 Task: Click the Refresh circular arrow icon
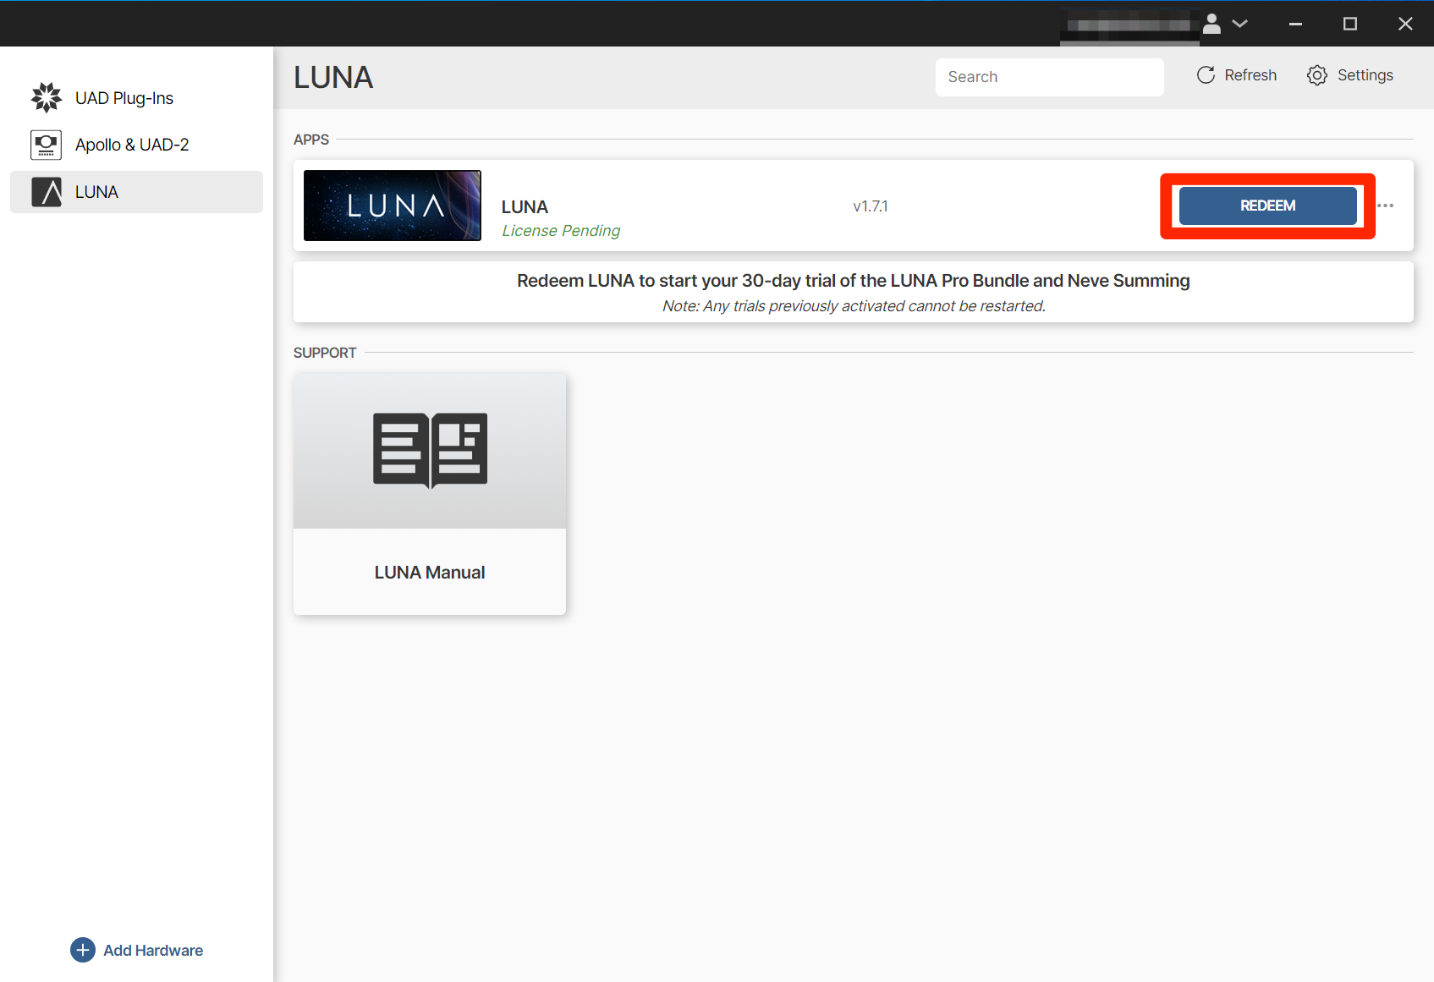[1206, 75]
